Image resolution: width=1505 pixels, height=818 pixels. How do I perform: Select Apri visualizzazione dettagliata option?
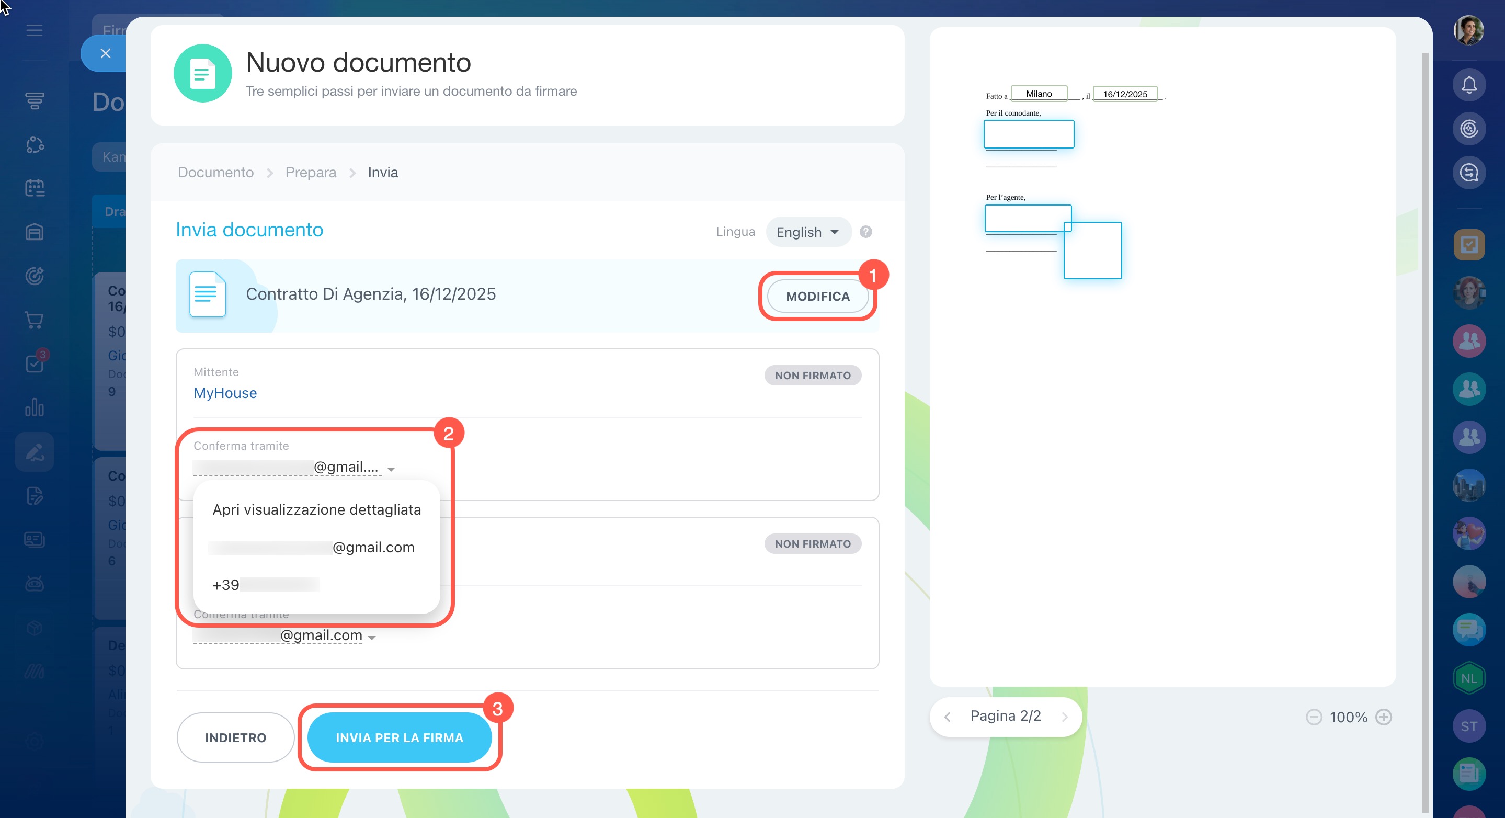click(x=316, y=509)
